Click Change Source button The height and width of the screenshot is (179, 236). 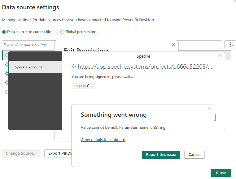(x=21, y=153)
